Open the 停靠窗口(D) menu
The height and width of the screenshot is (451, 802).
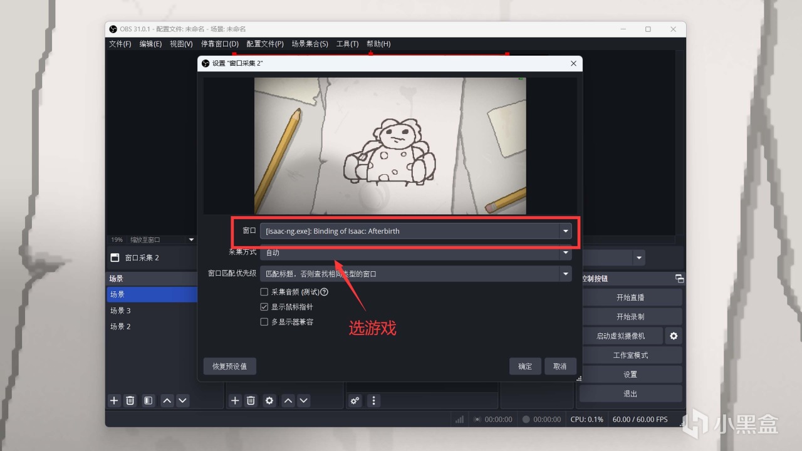pos(220,44)
